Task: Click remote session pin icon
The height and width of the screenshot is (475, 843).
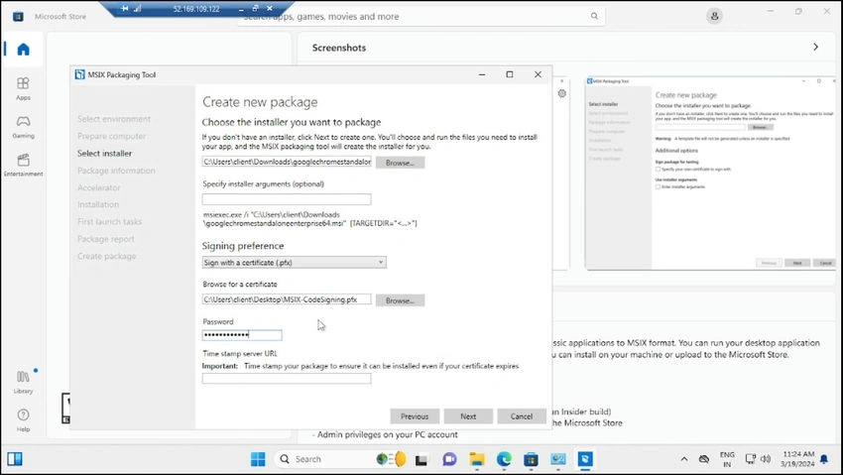Action: click(x=124, y=9)
